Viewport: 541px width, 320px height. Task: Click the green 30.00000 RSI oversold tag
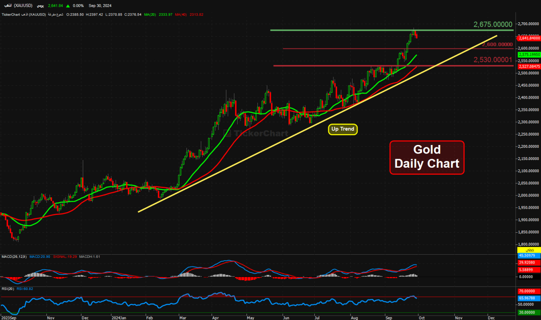528,312
